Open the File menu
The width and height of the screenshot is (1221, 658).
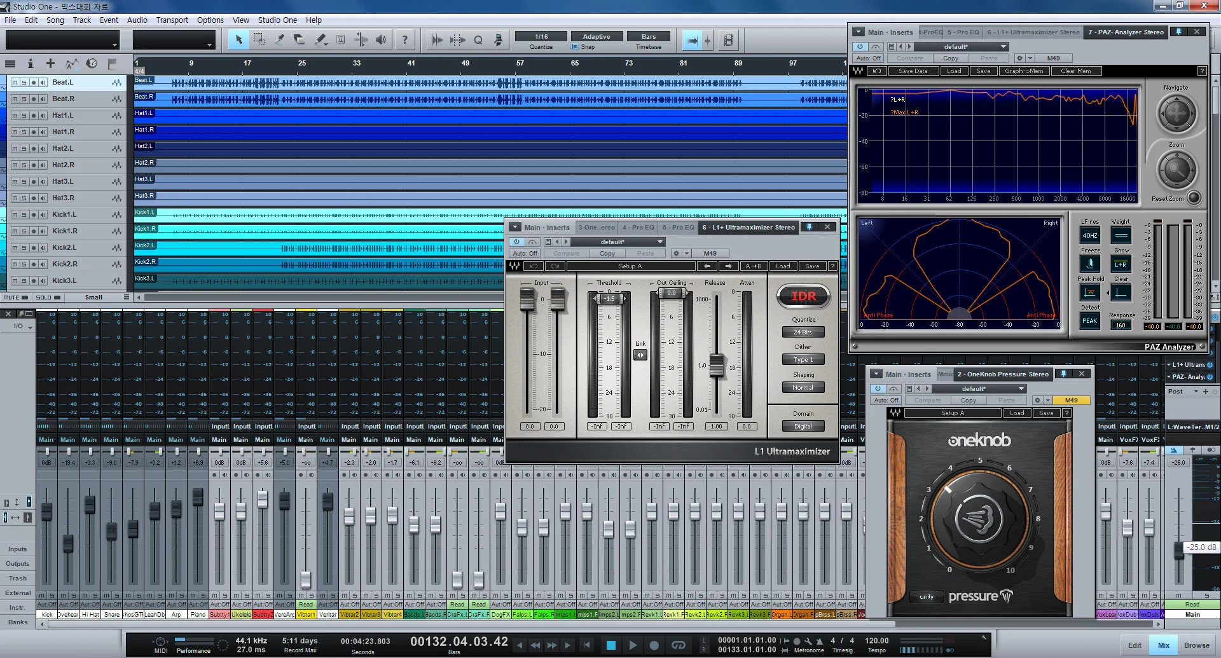pos(10,20)
